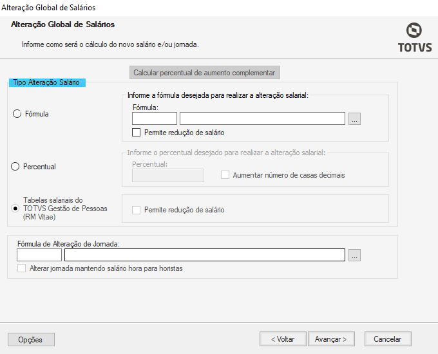Proceed with the Avançar button
The image size is (438, 354).
[x=331, y=339]
